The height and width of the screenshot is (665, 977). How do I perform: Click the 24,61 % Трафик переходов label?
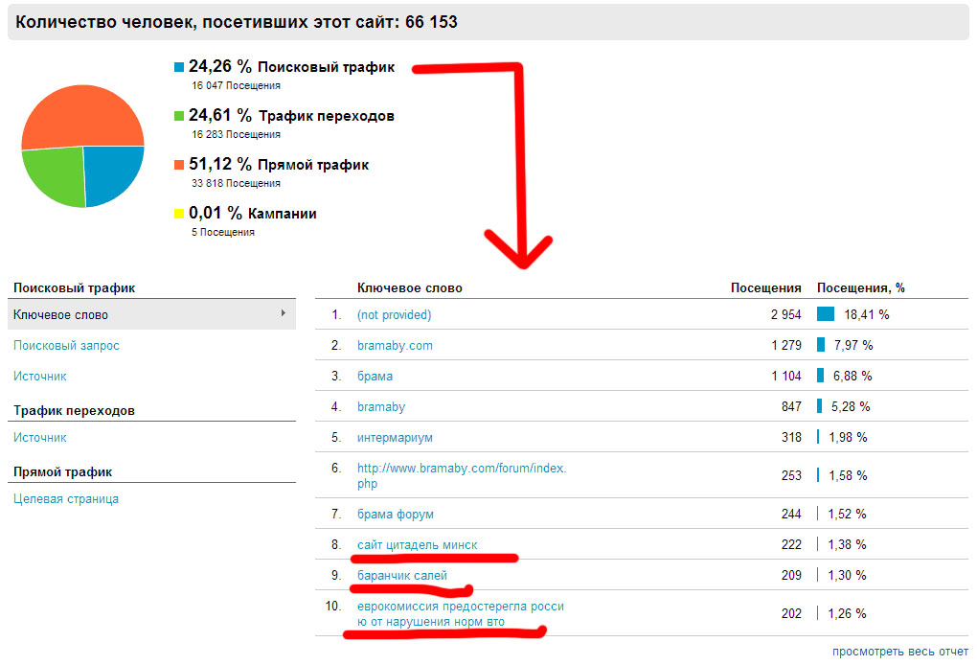pyautogui.click(x=291, y=115)
